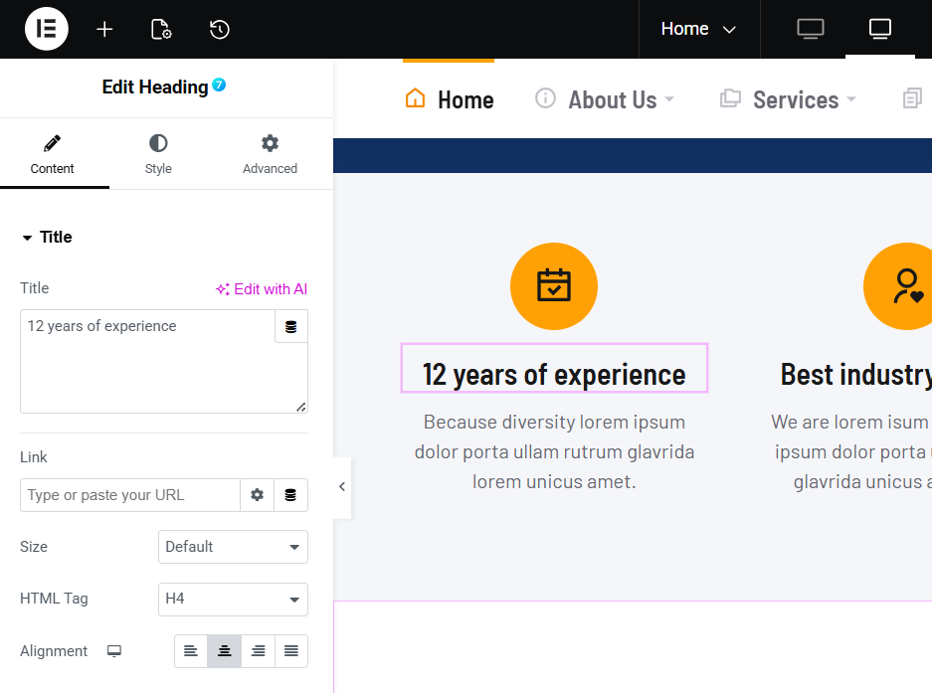This screenshot has height=693, width=932.
Task: Switch to the Style tab
Action: pos(158,154)
